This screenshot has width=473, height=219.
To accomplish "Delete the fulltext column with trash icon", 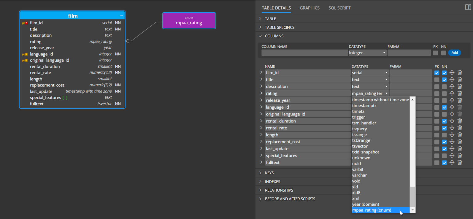I will (459, 162).
